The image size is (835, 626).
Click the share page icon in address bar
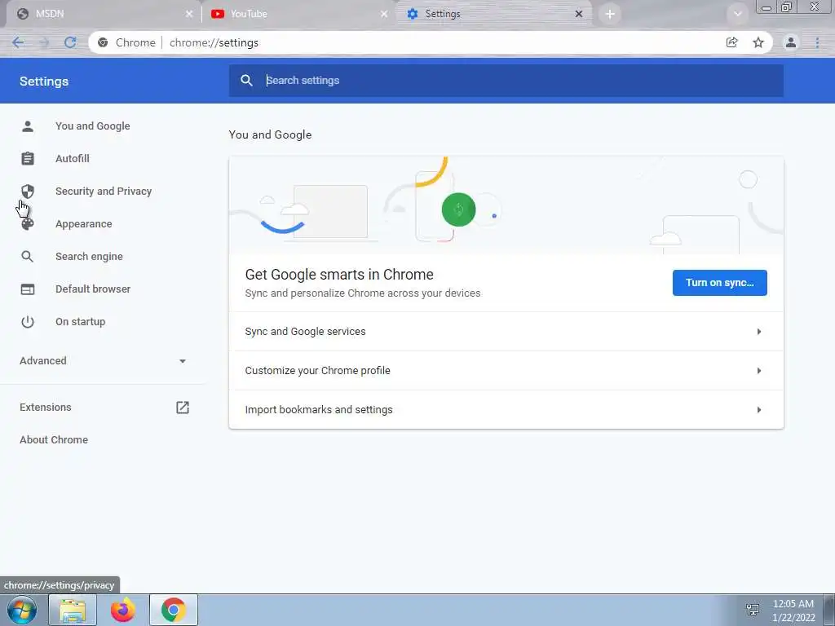(x=731, y=42)
